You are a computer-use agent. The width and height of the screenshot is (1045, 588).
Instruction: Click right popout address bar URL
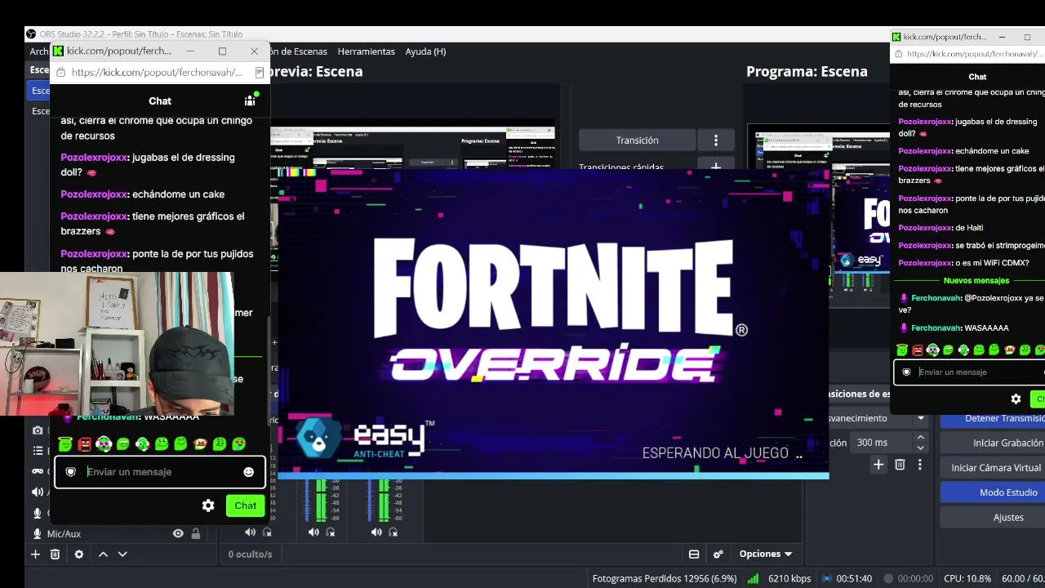point(976,54)
